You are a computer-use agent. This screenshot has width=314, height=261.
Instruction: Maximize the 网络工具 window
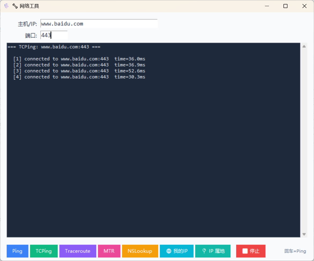pos(286,6)
